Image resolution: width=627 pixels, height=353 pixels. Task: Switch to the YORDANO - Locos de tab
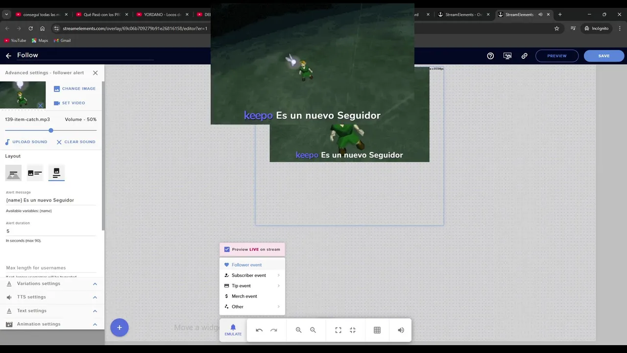162,14
